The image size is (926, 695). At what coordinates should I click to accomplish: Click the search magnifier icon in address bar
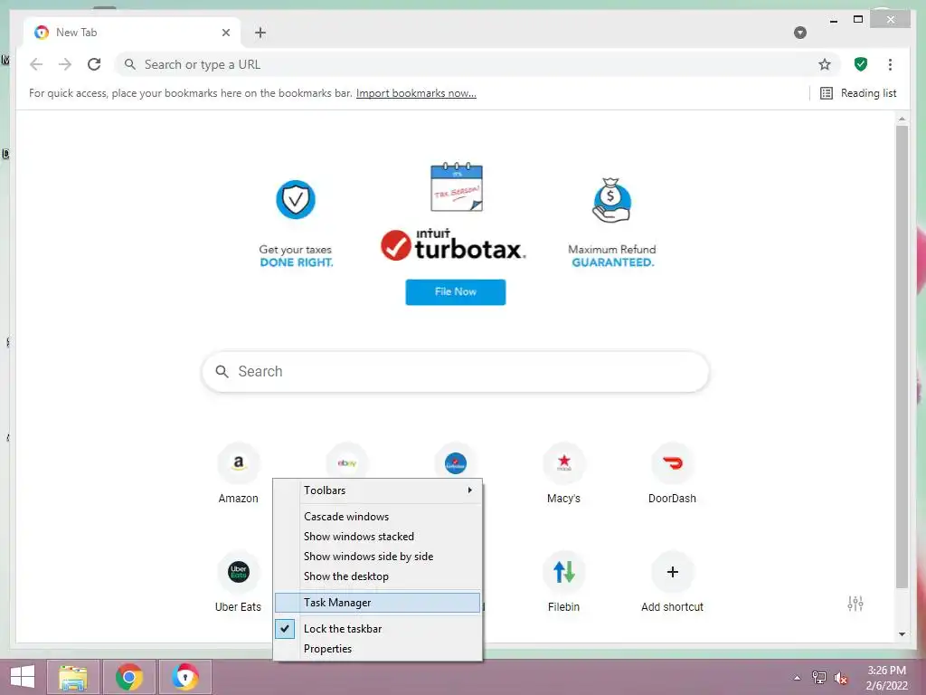(x=130, y=64)
